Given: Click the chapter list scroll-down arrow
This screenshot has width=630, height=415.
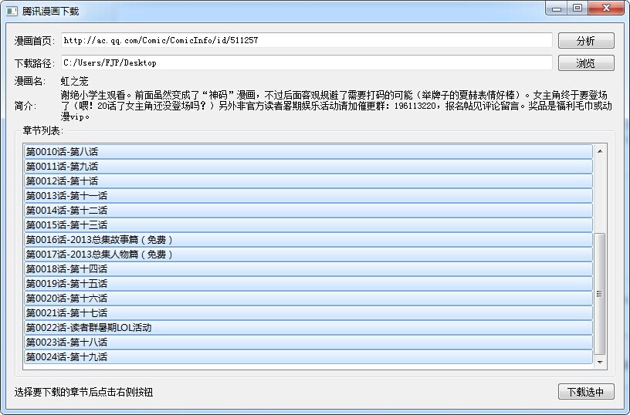Looking at the screenshot, I should (600, 362).
